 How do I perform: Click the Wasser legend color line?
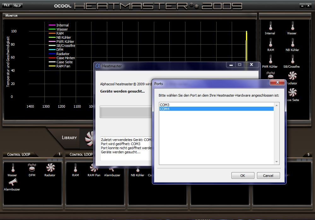tap(52, 29)
